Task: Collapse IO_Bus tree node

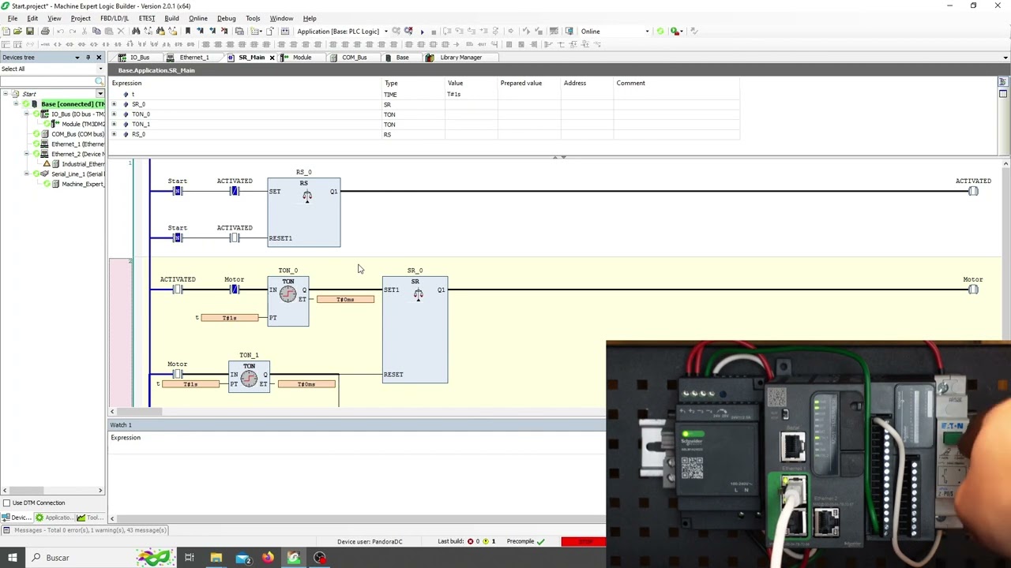Action: click(26, 114)
